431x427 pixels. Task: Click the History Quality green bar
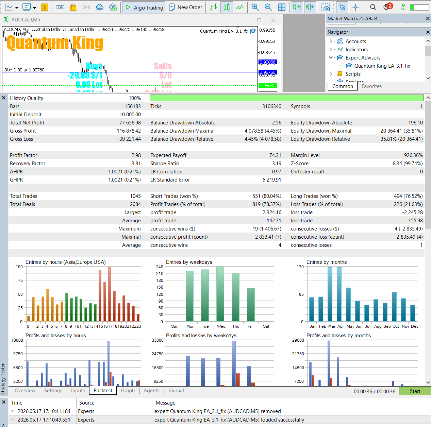click(x=286, y=98)
